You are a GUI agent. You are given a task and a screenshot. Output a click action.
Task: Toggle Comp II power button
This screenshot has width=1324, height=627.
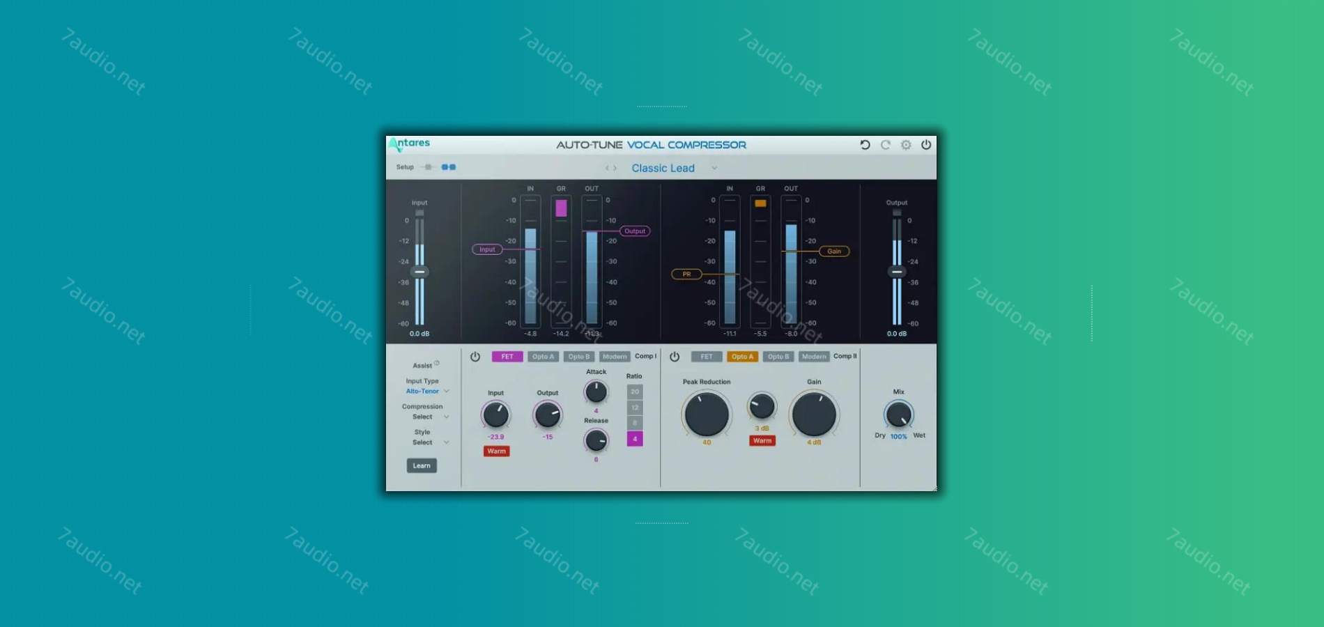click(x=675, y=357)
